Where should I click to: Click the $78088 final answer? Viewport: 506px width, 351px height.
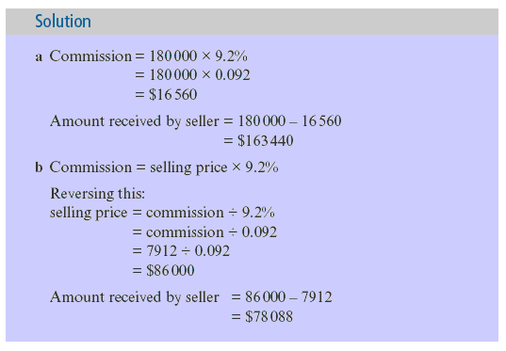(x=269, y=316)
